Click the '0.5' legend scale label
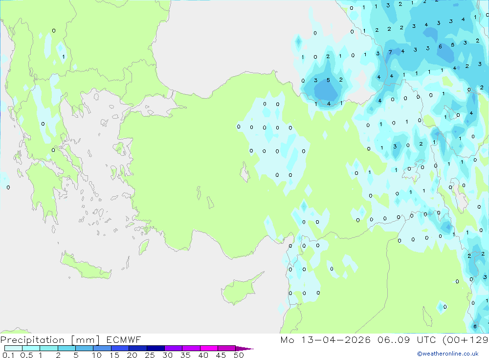 coord(26,355)
